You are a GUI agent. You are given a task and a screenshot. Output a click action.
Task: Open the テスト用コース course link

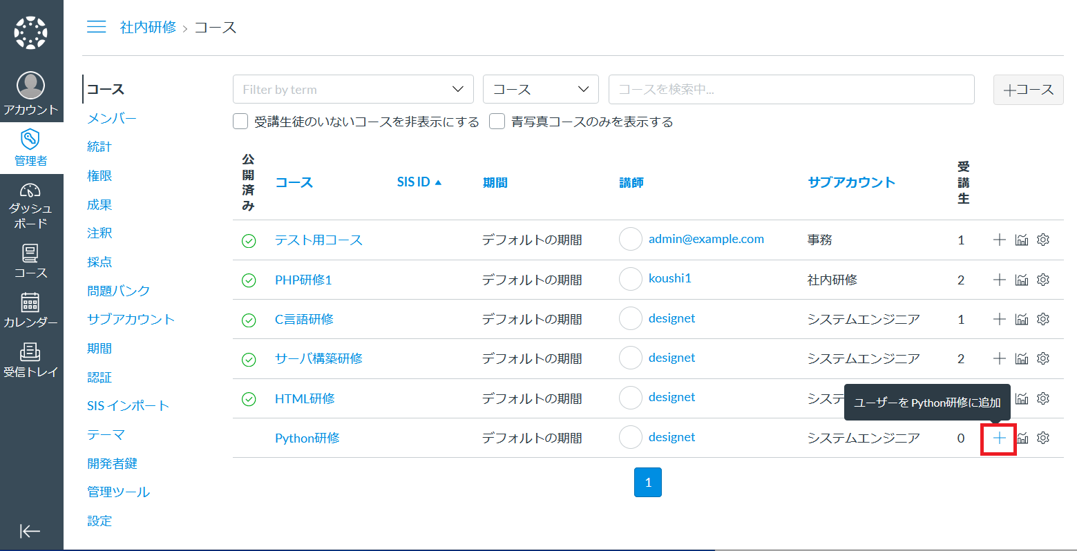[318, 240]
